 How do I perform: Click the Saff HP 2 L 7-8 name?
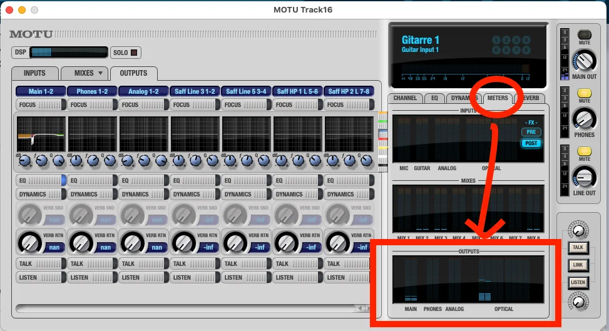[x=349, y=91]
